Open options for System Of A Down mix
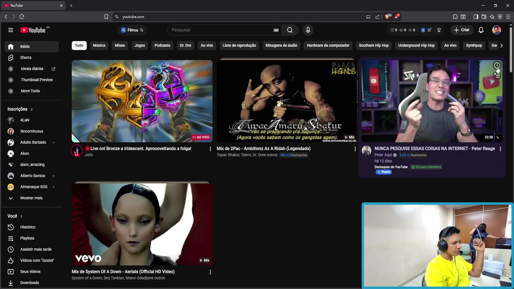Screen dimensions: 514x289 (210, 272)
